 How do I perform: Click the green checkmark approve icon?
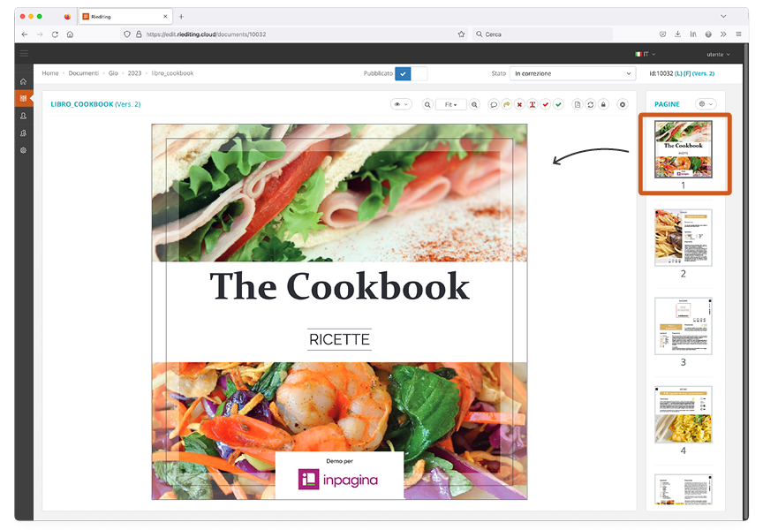pos(558,104)
